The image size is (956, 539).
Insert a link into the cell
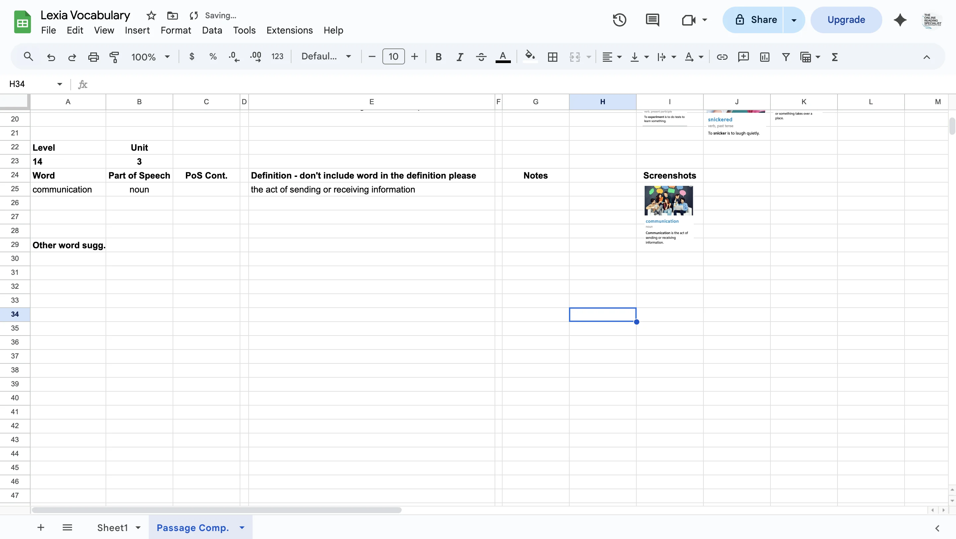click(x=722, y=57)
